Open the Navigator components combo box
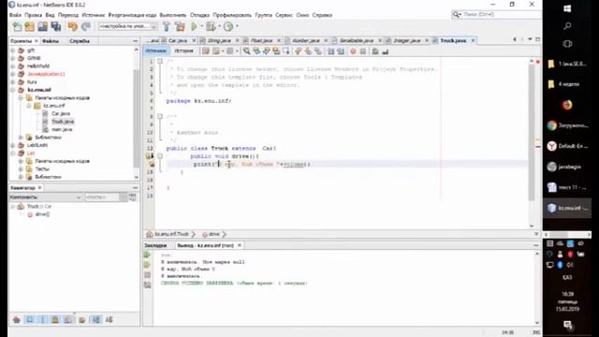This screenshot has width=599, height=337. pyautogui.click(x=46, y=198)
